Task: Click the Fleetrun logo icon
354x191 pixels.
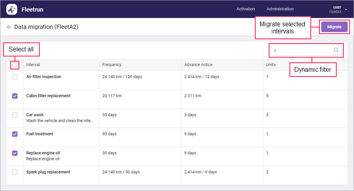Action: click(x=12, y=9)
